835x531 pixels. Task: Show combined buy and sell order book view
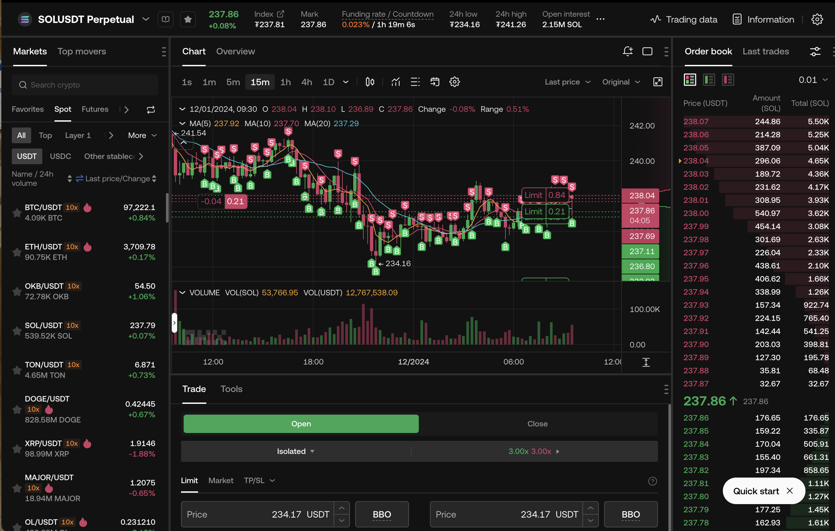point(690,80)
